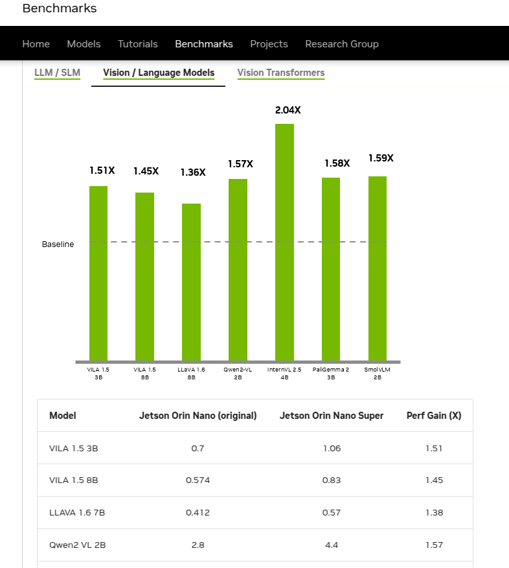Click the Benchmarks page heading
The height and width of the screenshot is (568, 509).
pyautogui.click(x=60, y=8)
